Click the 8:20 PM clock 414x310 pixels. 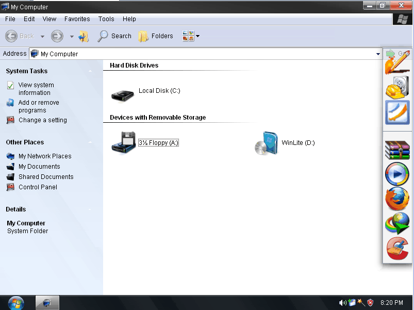pyautogui.click(x=392, y=303)
